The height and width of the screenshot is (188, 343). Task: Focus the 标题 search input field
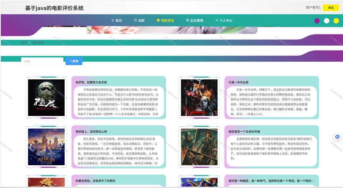[x=42, y=61]
